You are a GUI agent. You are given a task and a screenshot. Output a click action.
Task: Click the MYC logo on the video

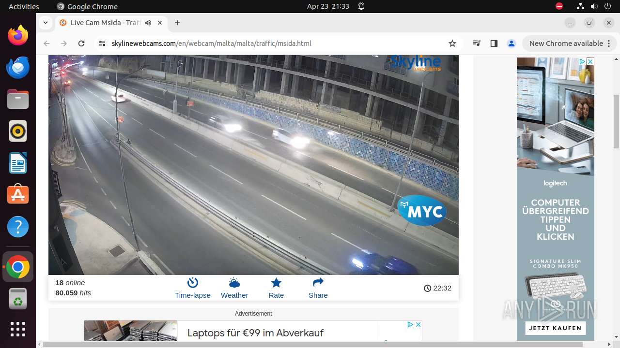[422, 210]
